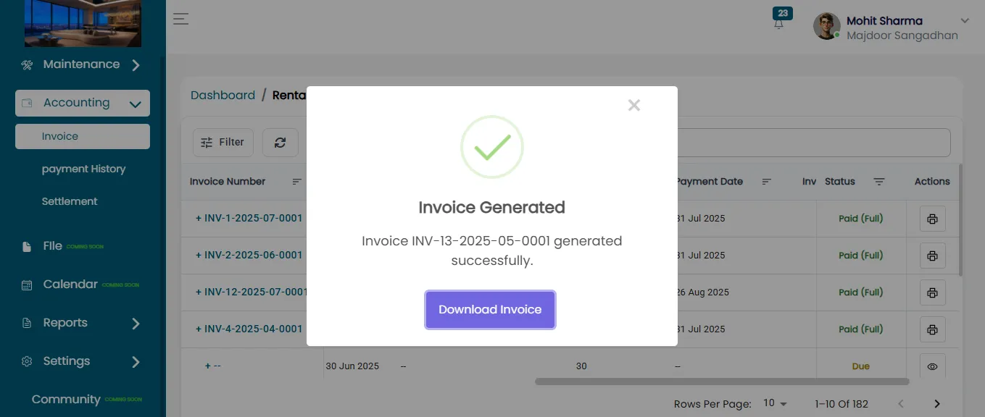Open the Status column filter icon
This screenshot has height=417, width=985.
coord(879,182)
